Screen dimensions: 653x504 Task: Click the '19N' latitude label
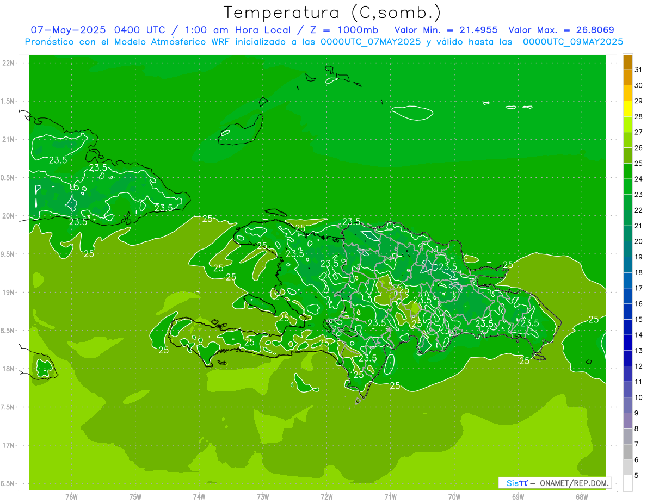(8, 293)
